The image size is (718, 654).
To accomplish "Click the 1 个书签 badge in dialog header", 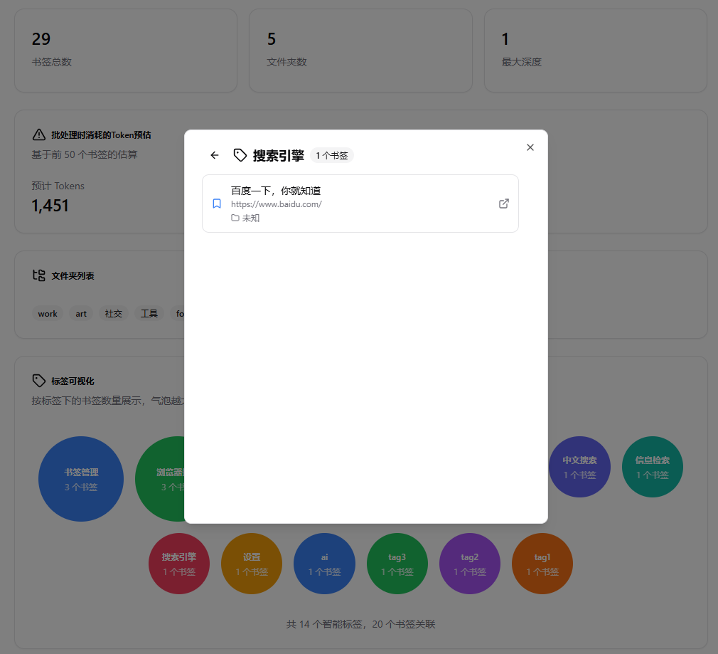I will click(332, 155).
